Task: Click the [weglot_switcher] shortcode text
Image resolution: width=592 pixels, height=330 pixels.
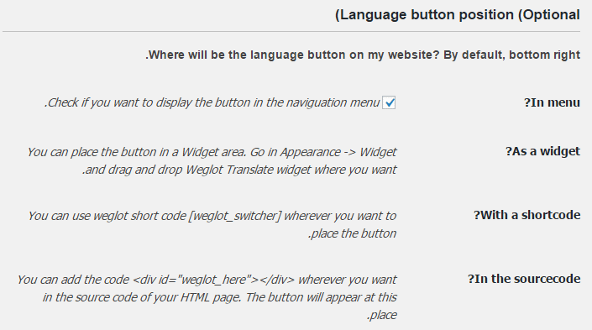Action: pyautogui.click(x=234, y=216)
